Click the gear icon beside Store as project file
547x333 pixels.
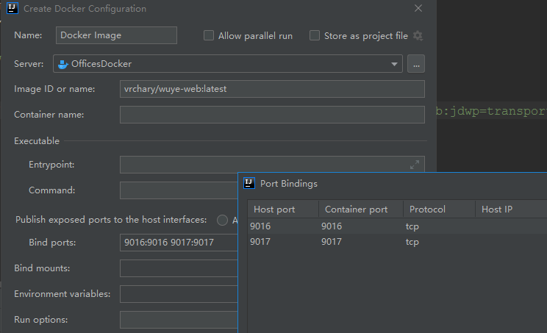click(418, 35)
